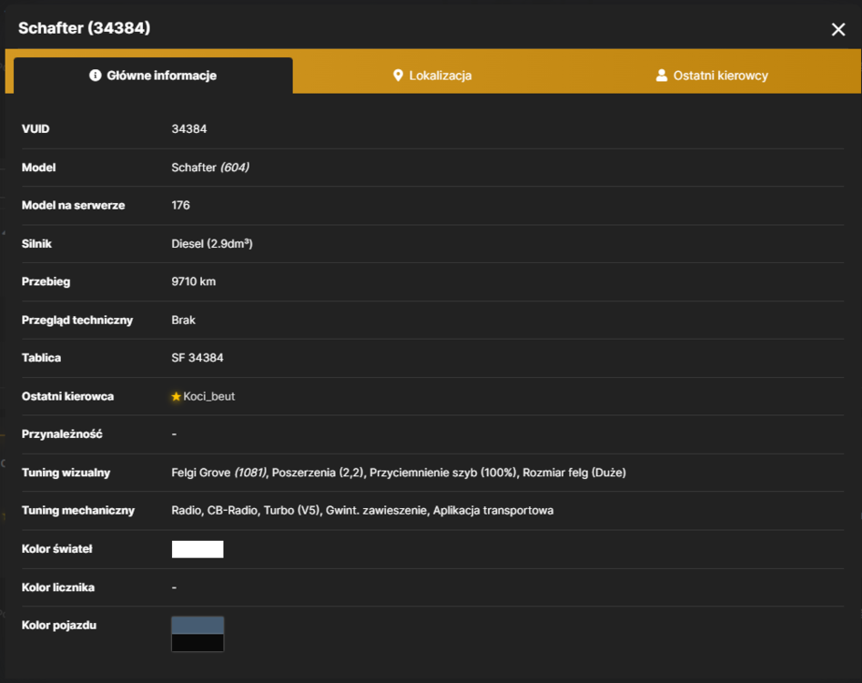Click the Przebieg row label
The height and width of the screenshot is (683, 862).
coord(46,281)
